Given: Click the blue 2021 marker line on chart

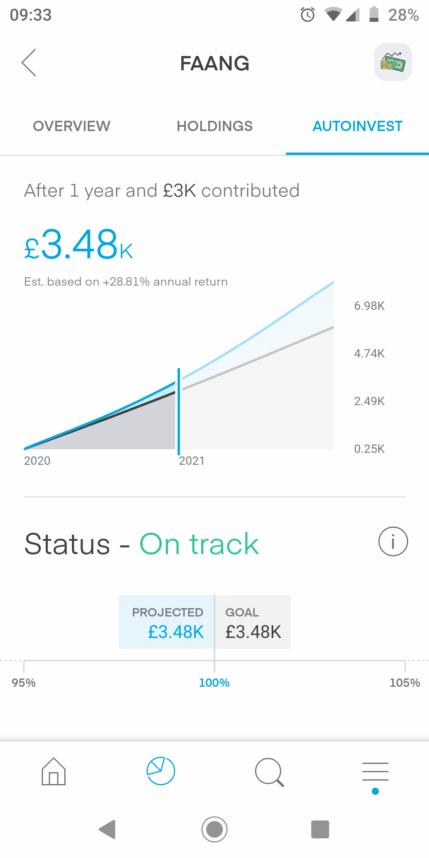Looking at the screenshot, I should click(179, 411).
